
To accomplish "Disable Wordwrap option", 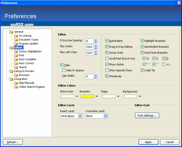I will click(x=107, y=76).
